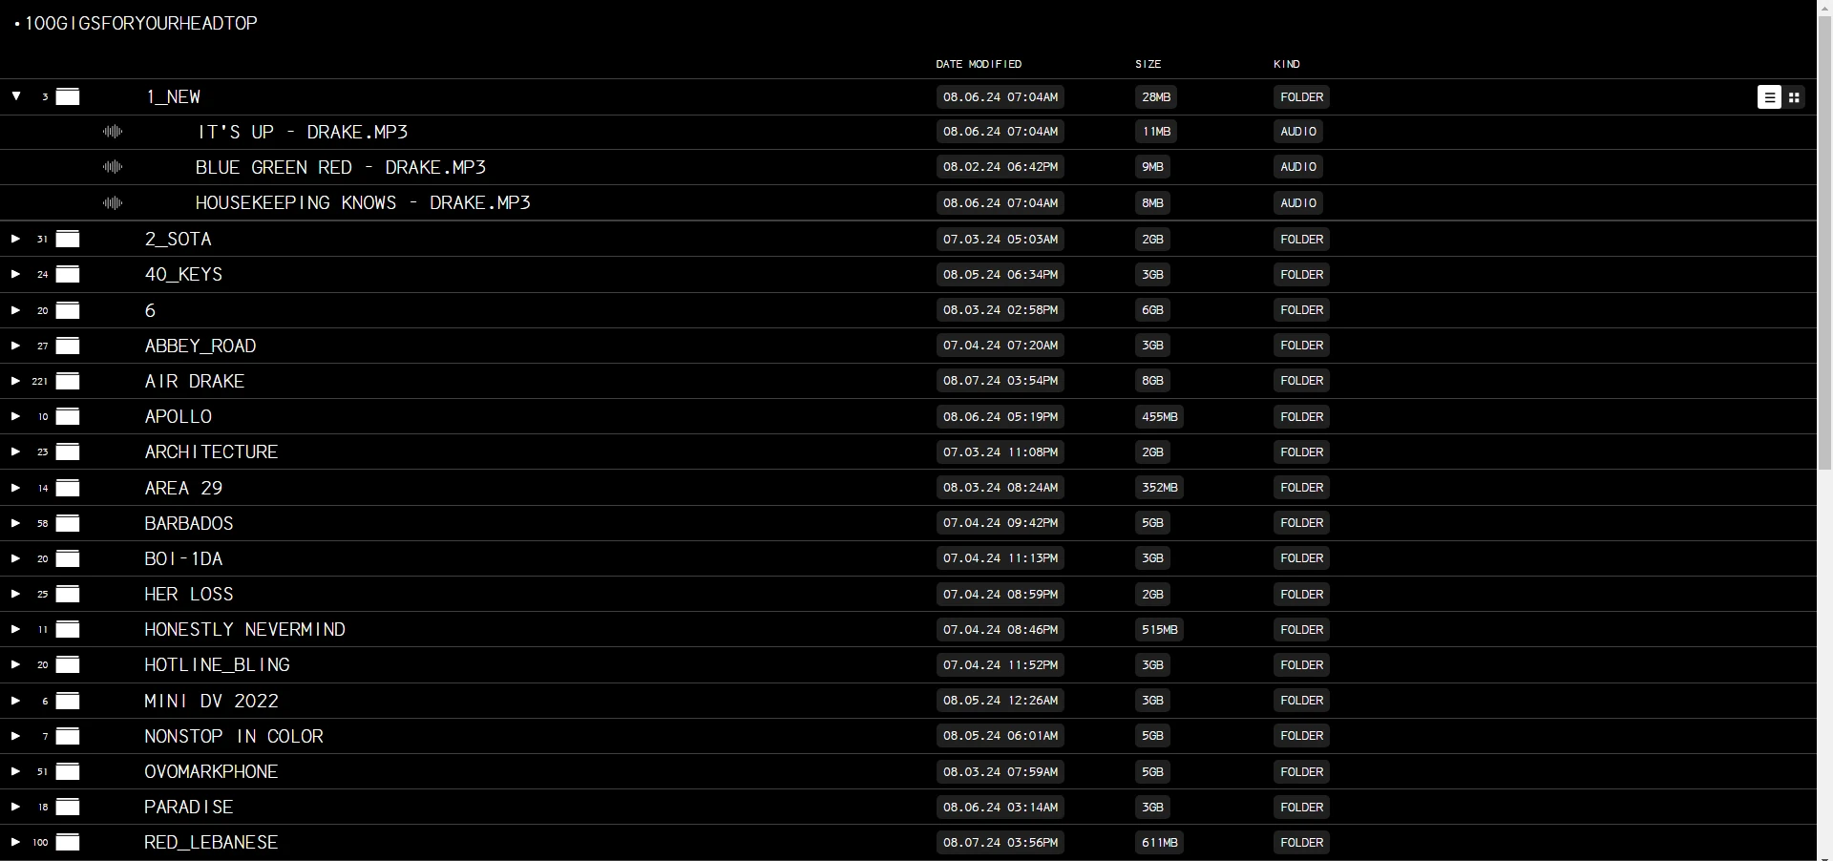Expand the OVOMARKPHONE folder
The height and width of the screenshot is (861, 1833).
pyautogui.click(x=15, y=771)
